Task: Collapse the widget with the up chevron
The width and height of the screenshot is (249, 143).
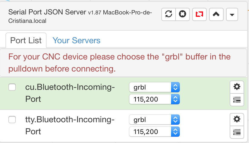Action: click(216, 14)
